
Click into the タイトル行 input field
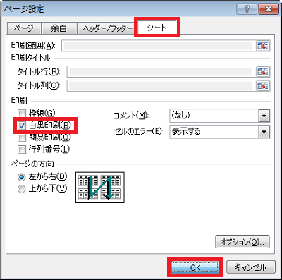click(x=161, y=72)
